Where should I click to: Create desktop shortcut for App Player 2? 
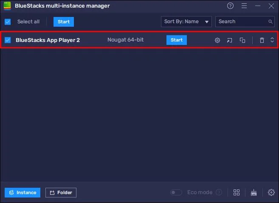click(230, 40)
